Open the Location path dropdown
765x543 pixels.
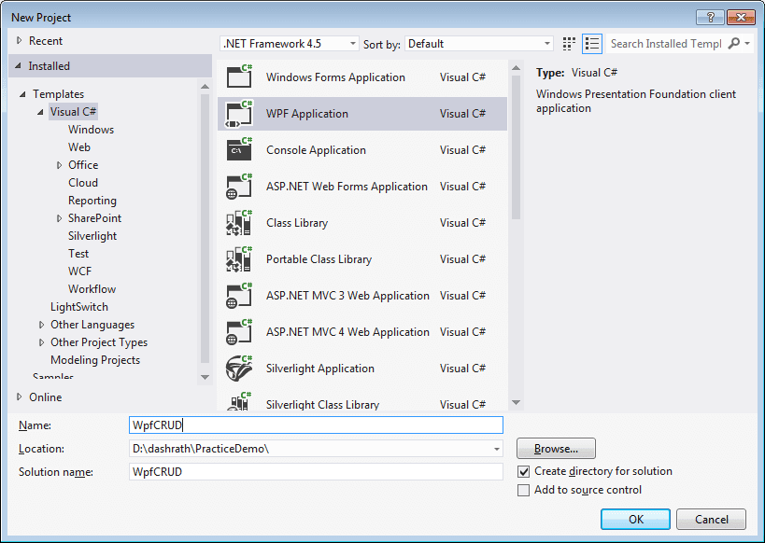496,449
